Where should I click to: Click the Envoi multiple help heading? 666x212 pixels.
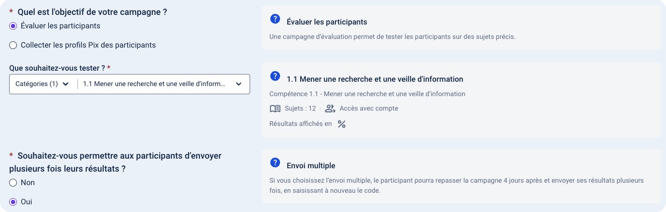click(310, 166)
